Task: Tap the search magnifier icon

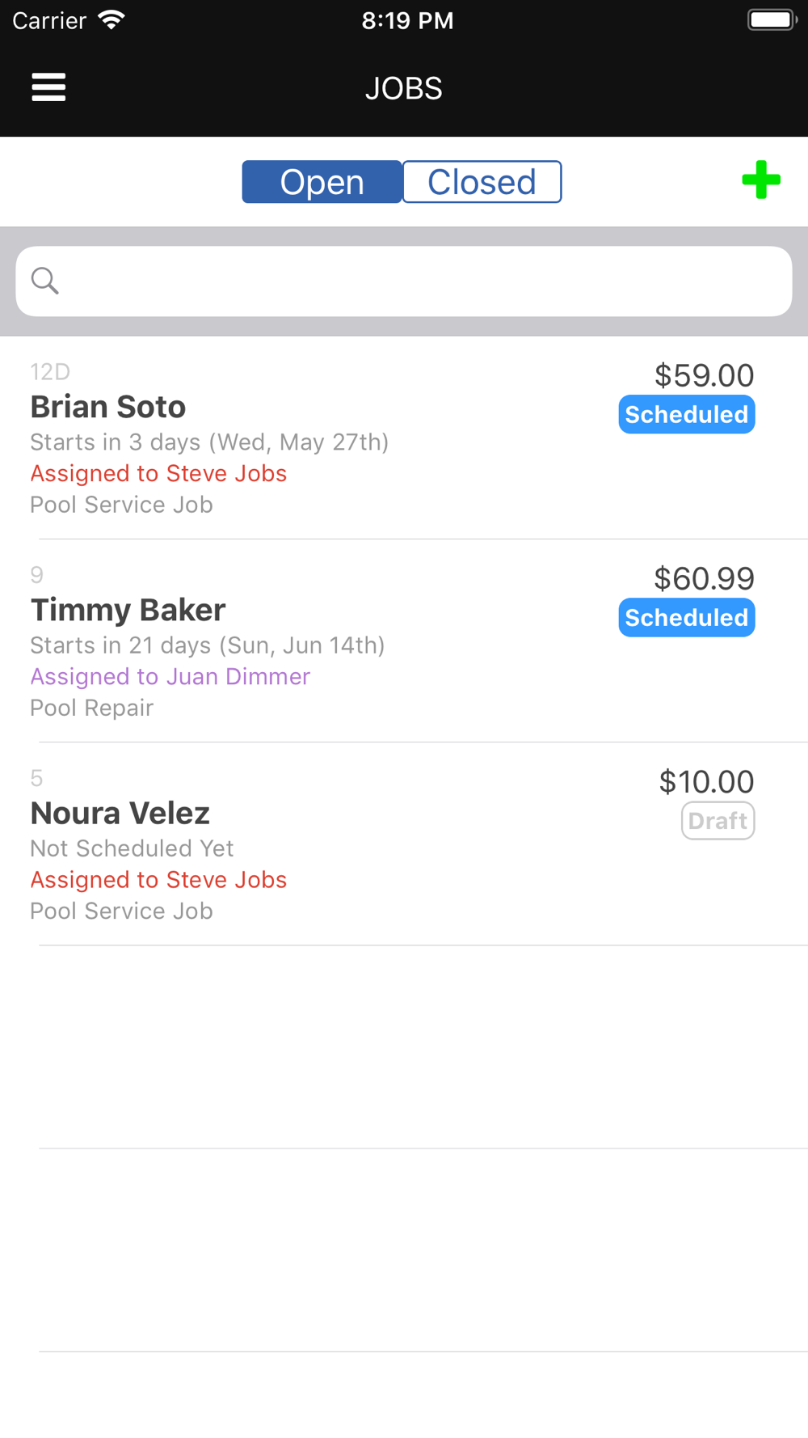Action: click(x=45, y=281)
